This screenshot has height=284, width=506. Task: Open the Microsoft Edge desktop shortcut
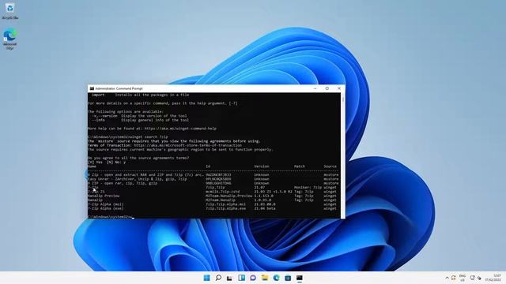tap(9, 39)
